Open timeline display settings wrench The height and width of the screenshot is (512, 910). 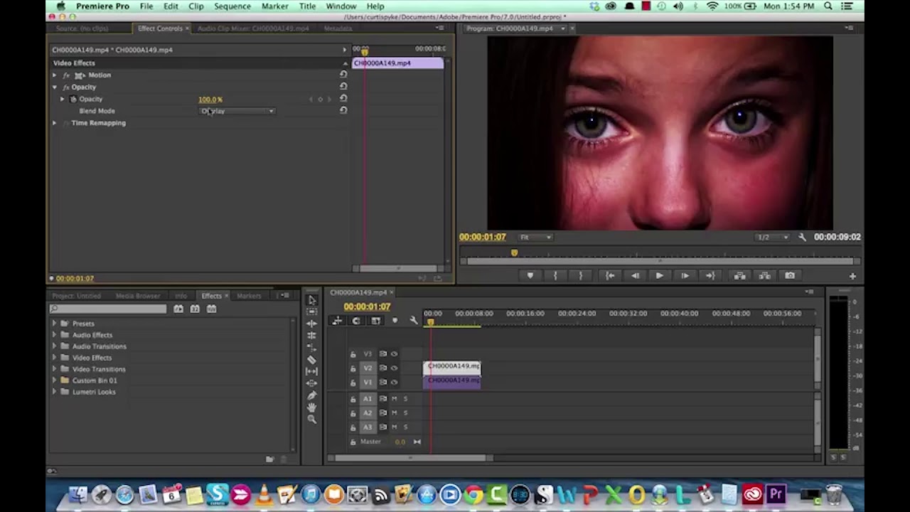coord(414,321)
